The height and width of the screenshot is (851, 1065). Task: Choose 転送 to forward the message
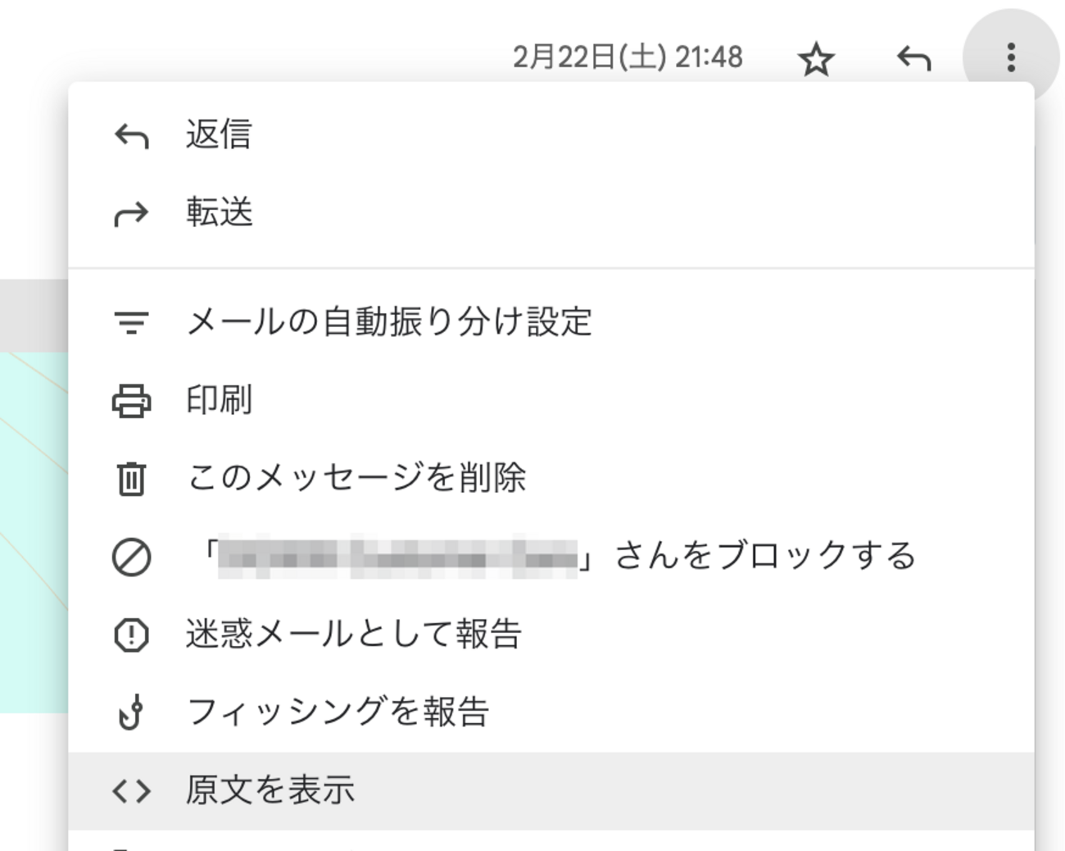point(219,212)
